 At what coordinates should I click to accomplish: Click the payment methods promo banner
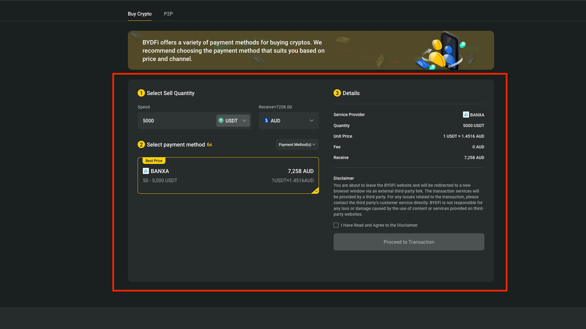(x=311, y=50)
